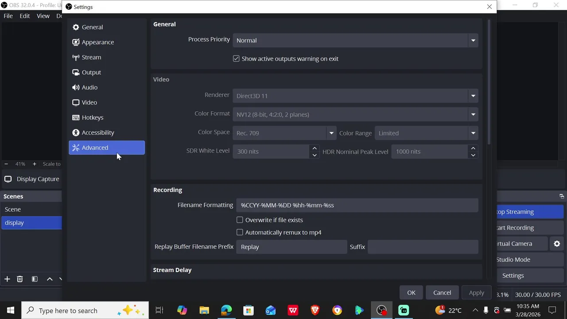The image size is (567, 319).
Task: Click the Settings dialog vertical scrollbar
Action: [489, 82]
